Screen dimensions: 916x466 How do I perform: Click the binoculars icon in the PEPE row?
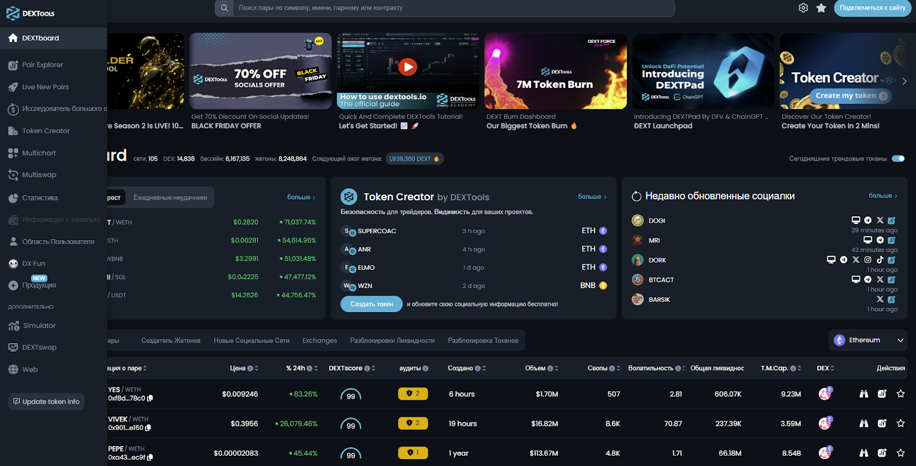click(x=864, y=453)
